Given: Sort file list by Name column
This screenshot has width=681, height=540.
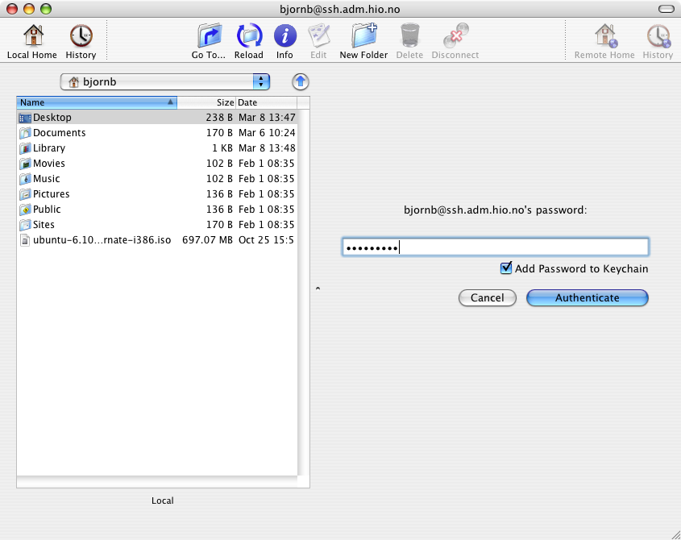Looking at the screenshot, I should click(97, 102).
